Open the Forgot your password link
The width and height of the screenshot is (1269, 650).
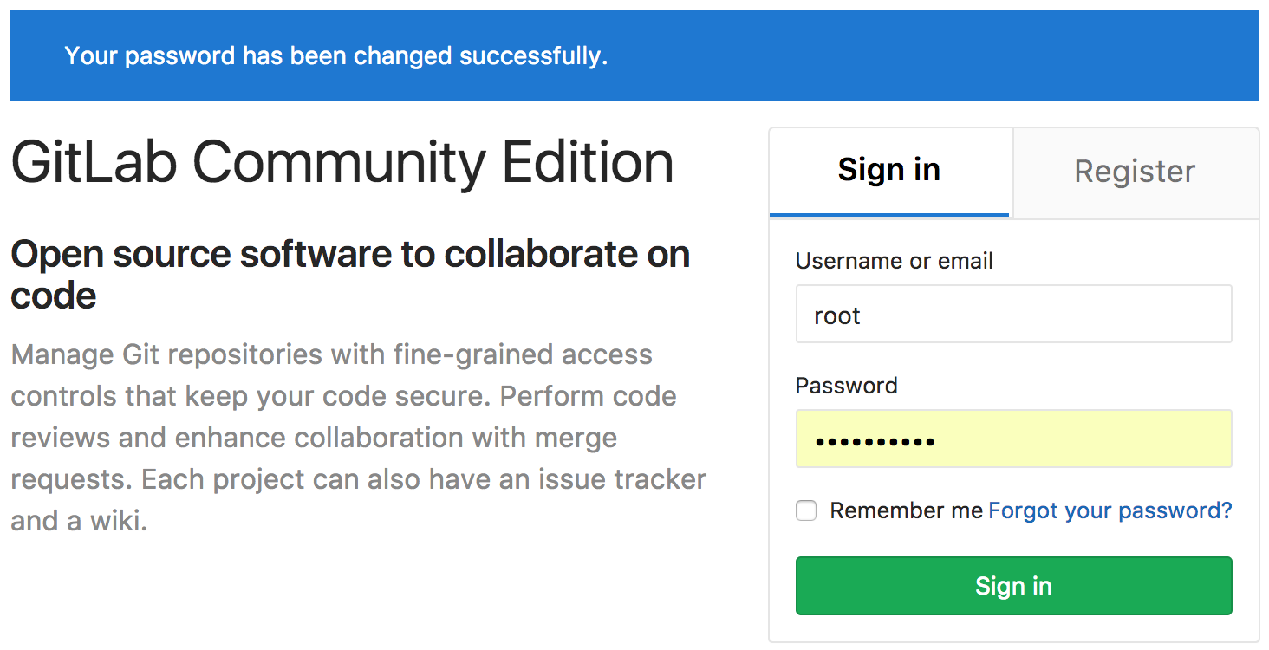tap(1110, 511)
